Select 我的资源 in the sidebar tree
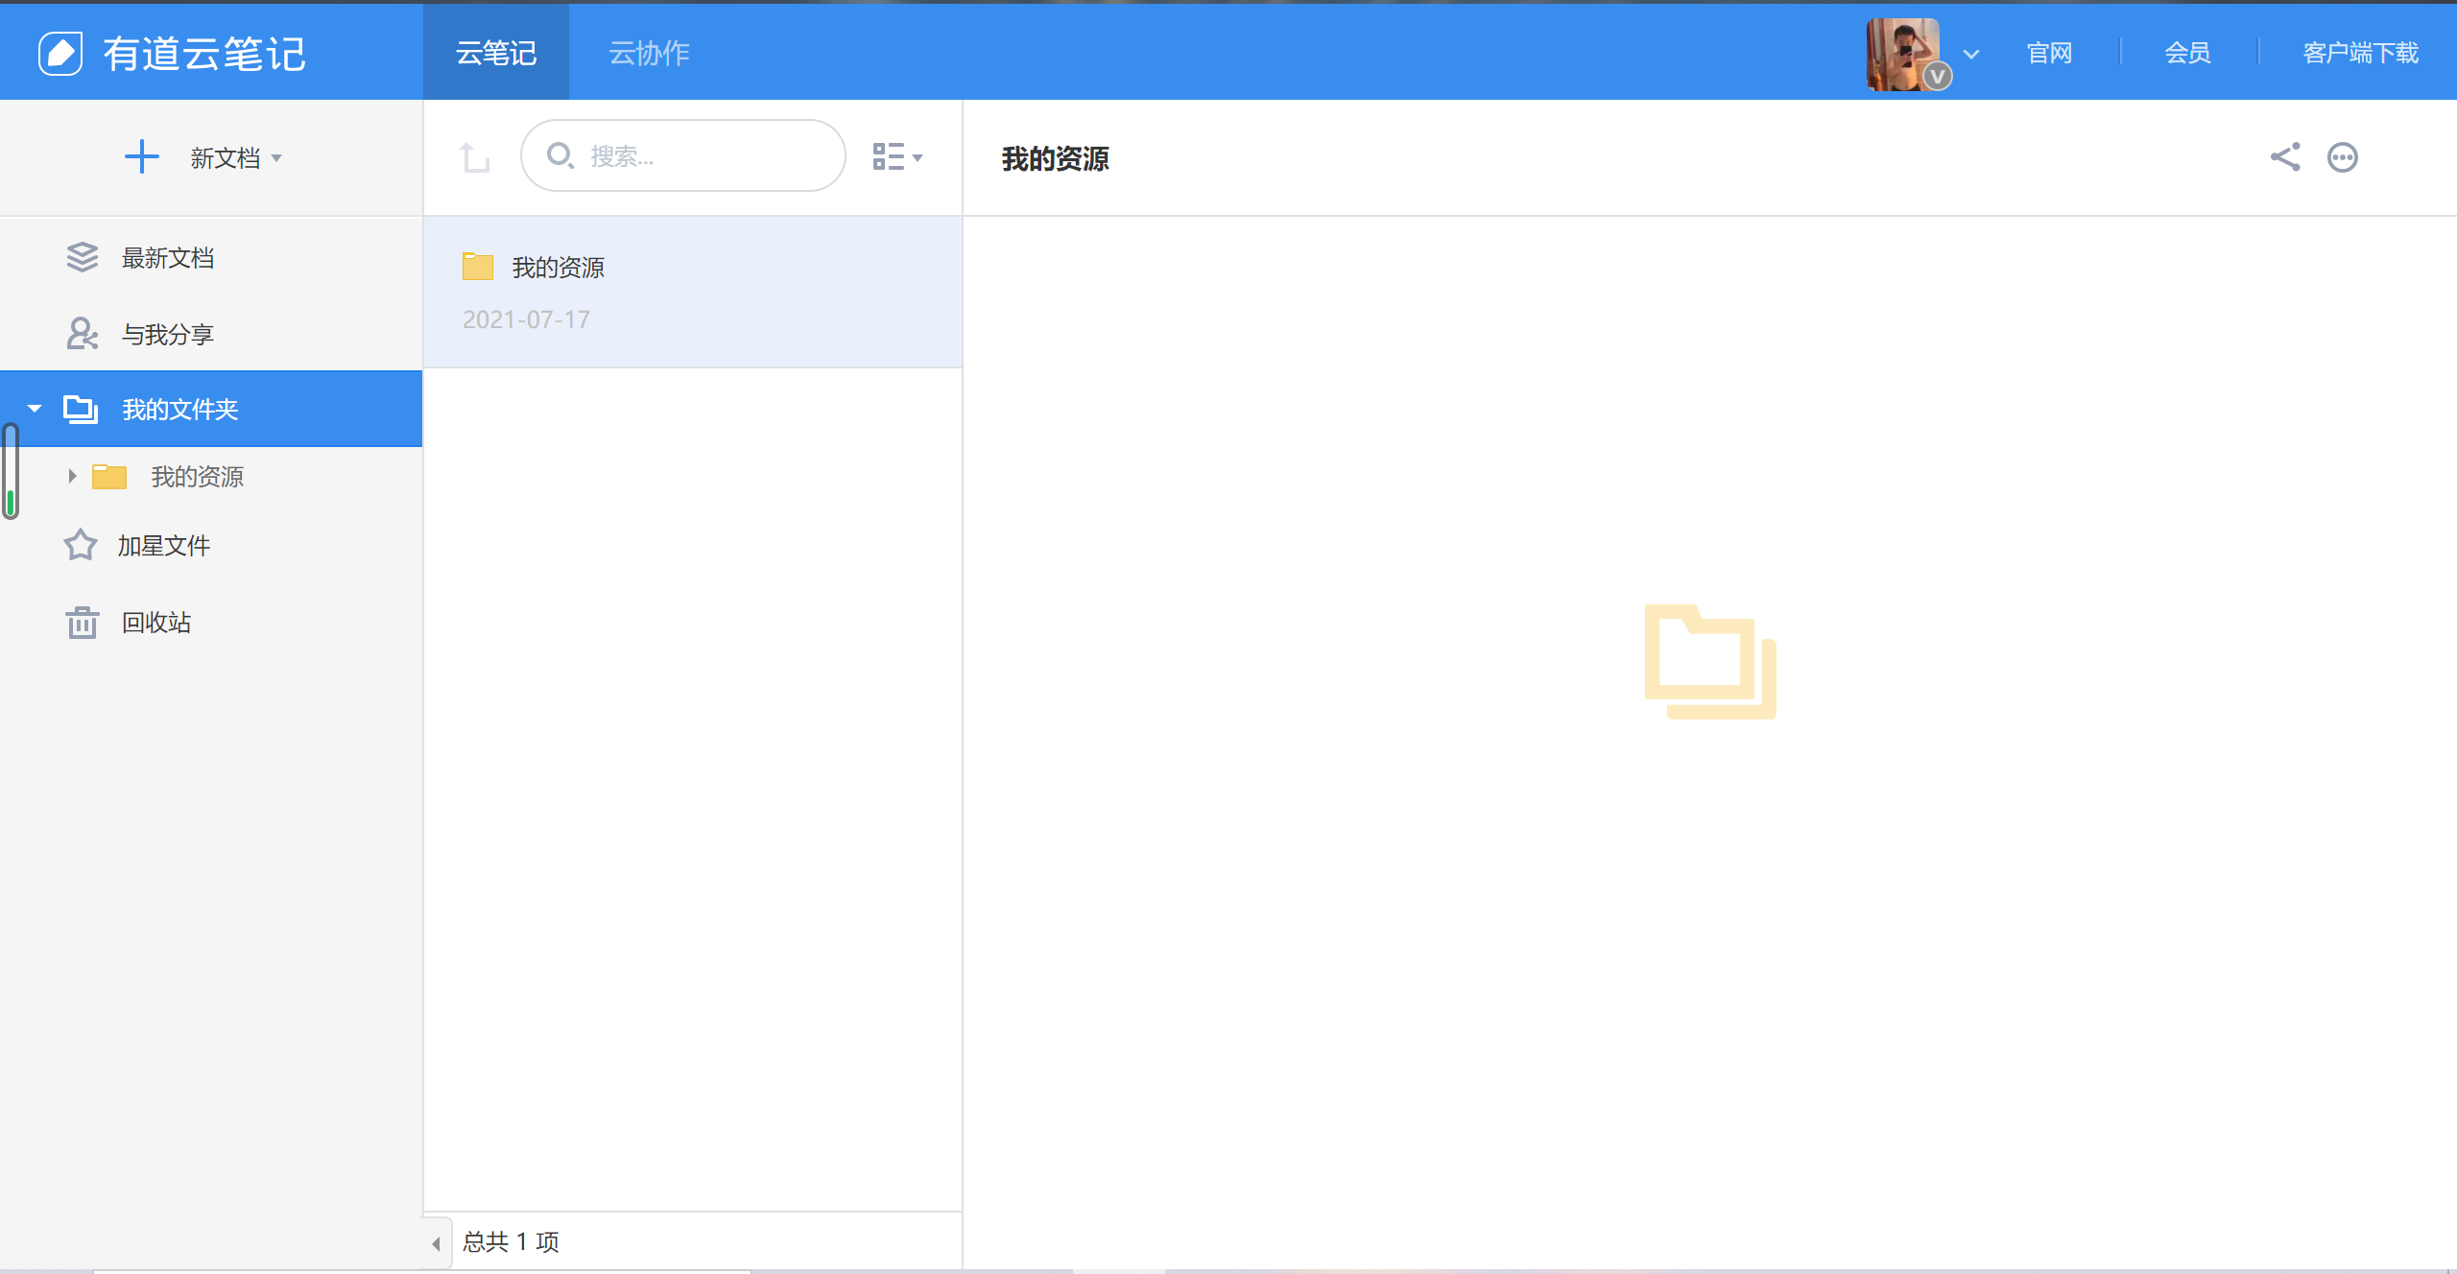 pos(197,477)
